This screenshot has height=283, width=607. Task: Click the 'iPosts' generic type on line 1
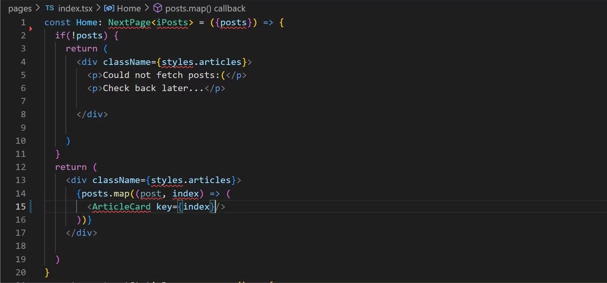click(x=172, y=22)
